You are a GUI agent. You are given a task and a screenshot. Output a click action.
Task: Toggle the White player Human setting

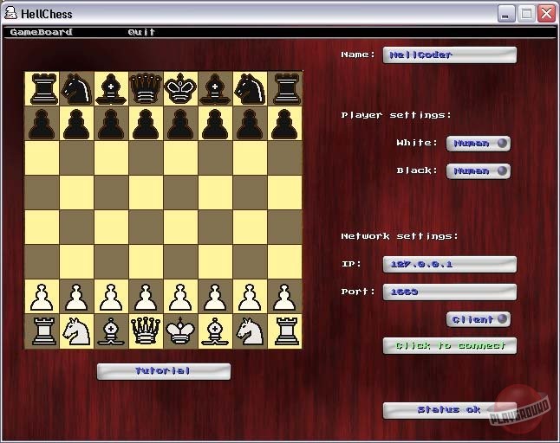[478, 144]
